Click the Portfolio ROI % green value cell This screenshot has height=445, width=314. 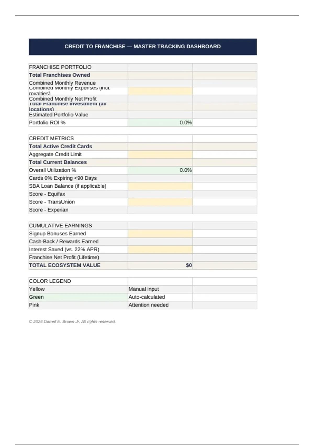point(160,123)
